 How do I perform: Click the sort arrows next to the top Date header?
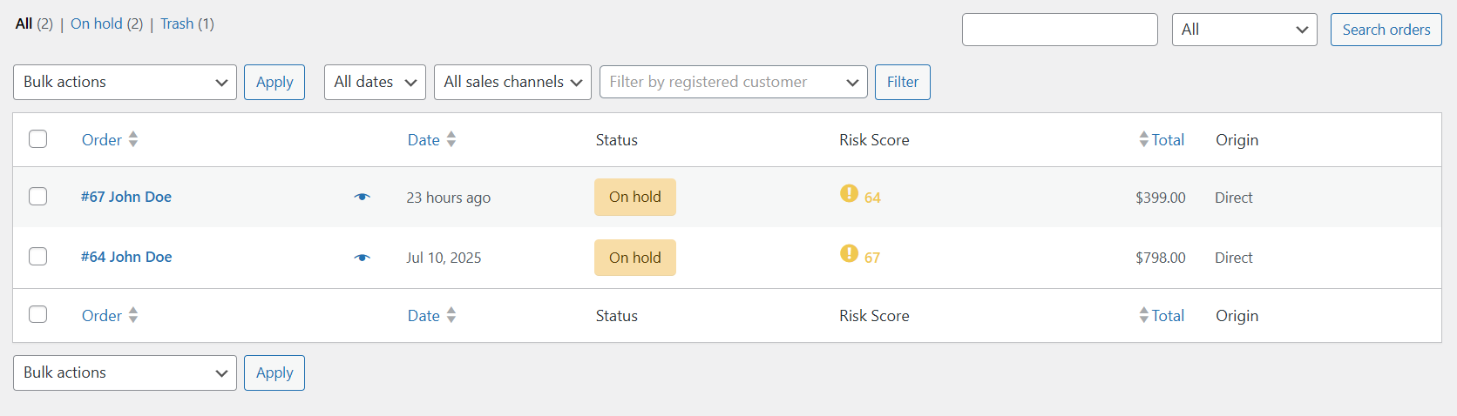tap(451, 139)
